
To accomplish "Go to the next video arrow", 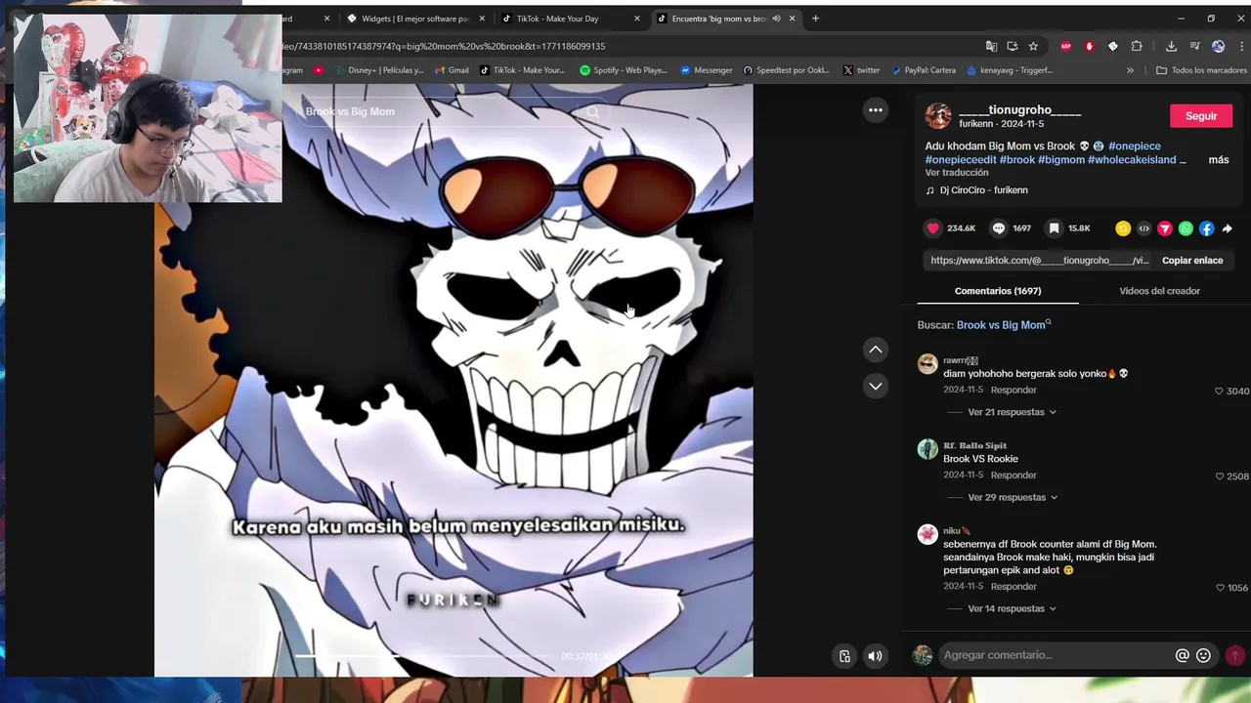I will (876, 387).
